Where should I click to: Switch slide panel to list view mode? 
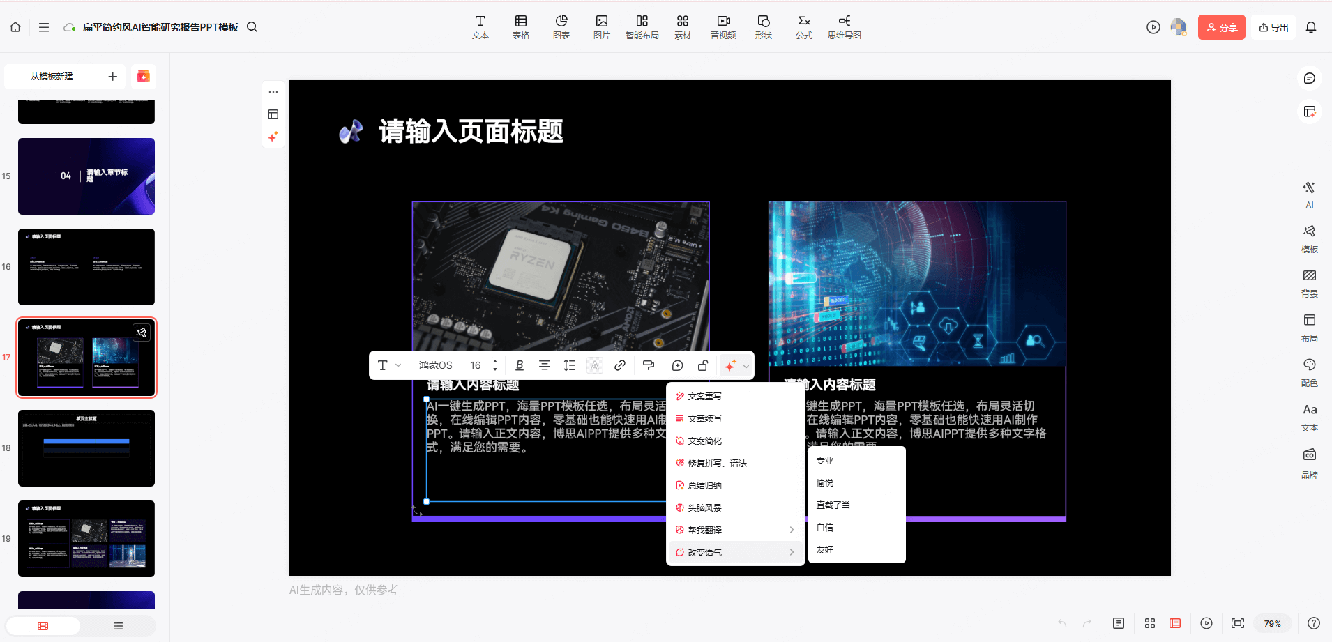pyautogui.click(x=118, y=625)
